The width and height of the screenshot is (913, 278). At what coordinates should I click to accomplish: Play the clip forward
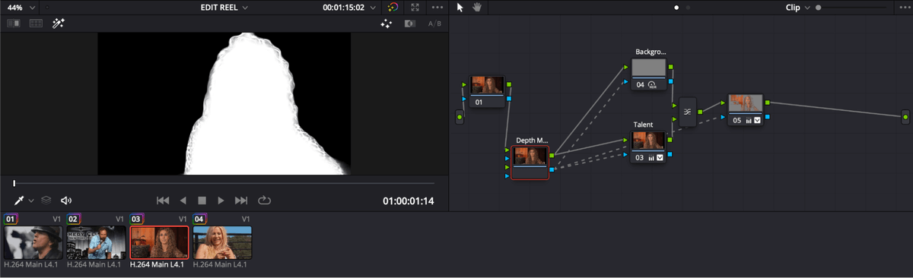(221, 201)
